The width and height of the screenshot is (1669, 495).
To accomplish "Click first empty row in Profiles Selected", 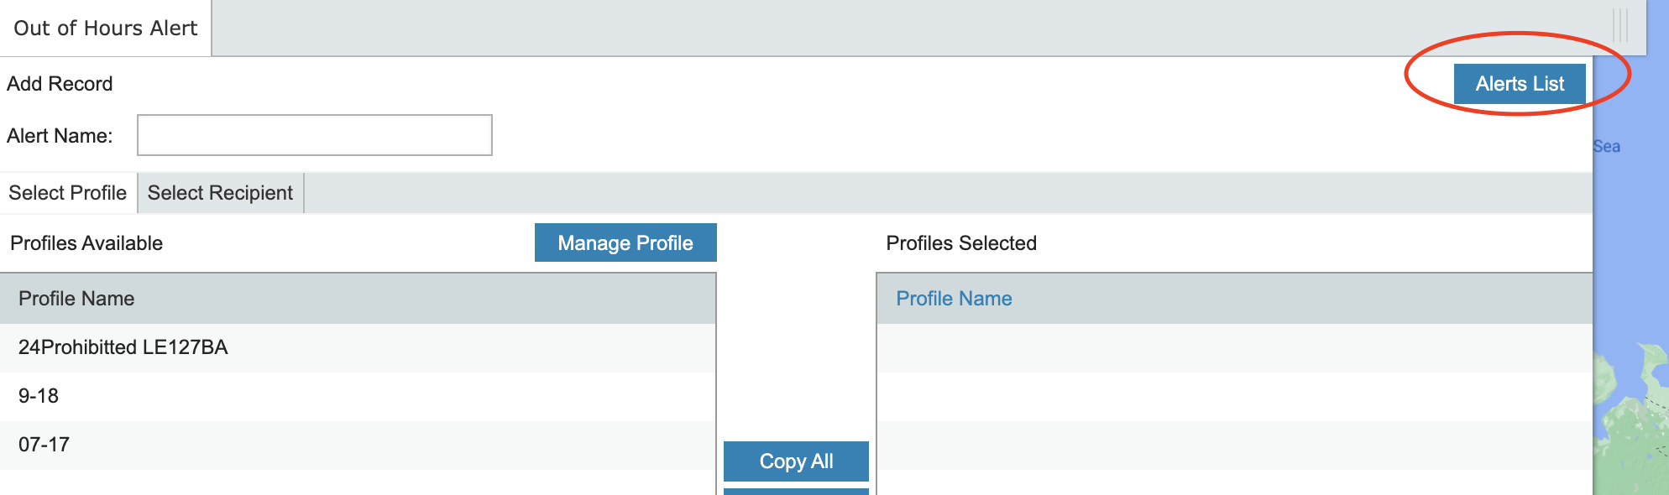I will [1234, 347].
